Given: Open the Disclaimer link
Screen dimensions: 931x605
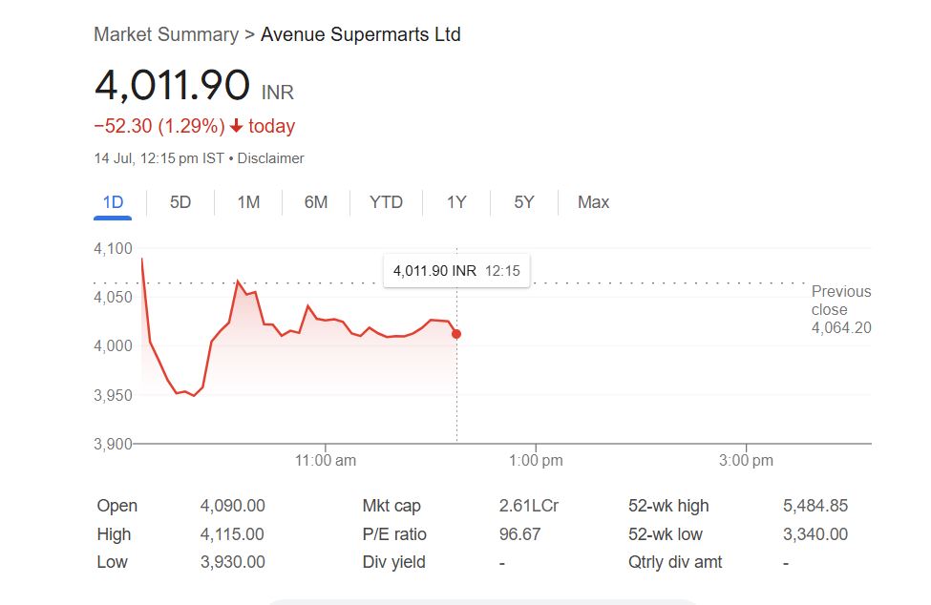Looking at the screenshot, I should click(270, 158).
